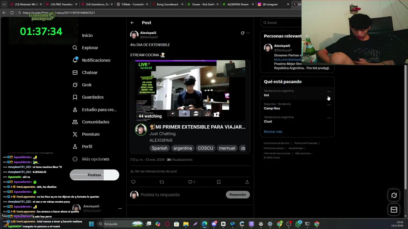
Task: Open WhatsApp from the taskbar
Action: [298, 224]
